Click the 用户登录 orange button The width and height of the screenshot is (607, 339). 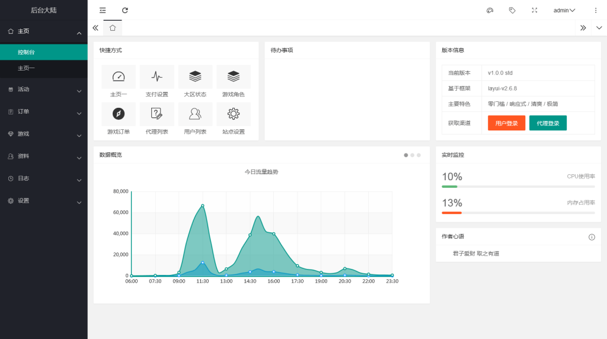pyautogui.click(x=506, y=123)
